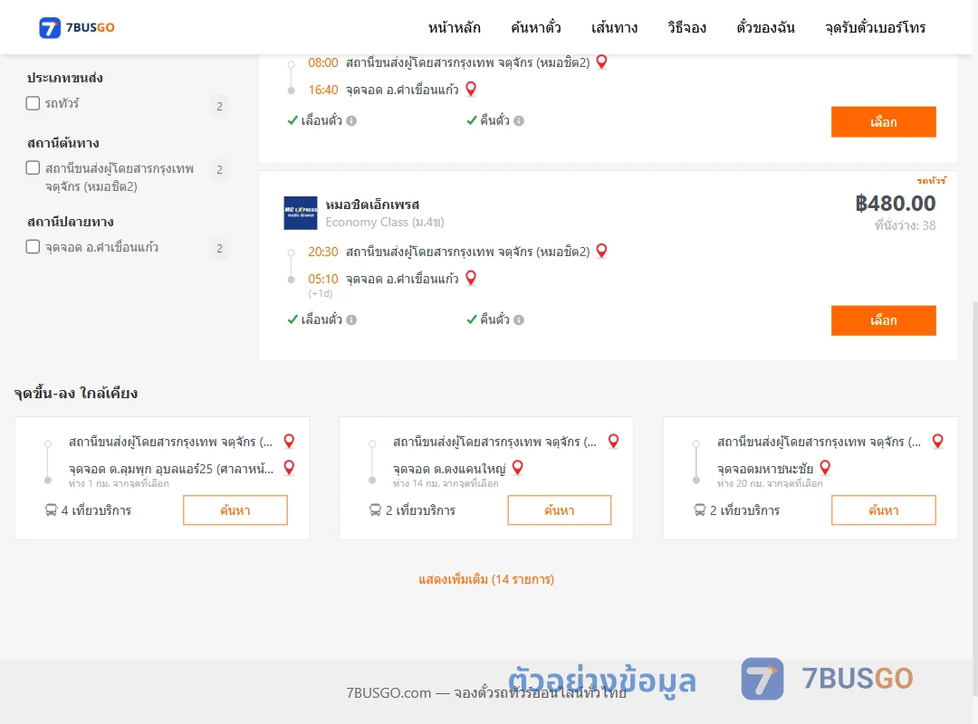This screenshot has height=724, width=978.
Task: Show reschedule info icon in 08:00 trip
Action: [351, 121]
